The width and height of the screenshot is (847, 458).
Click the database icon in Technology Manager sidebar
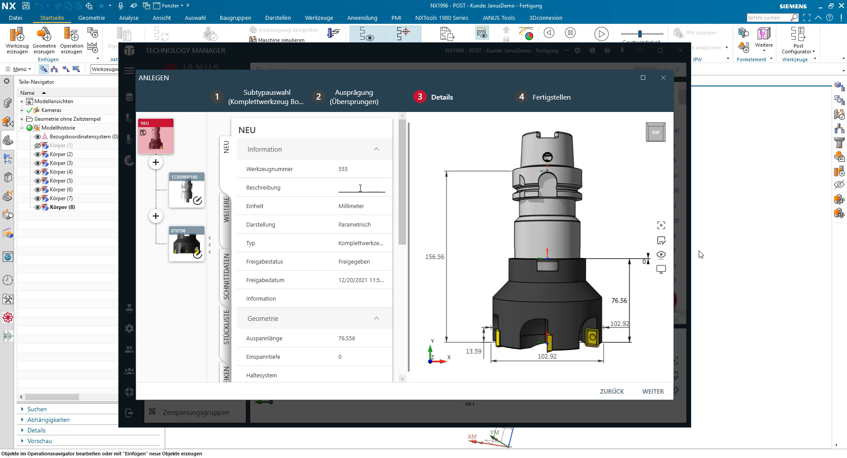click(x=129, y=97)
